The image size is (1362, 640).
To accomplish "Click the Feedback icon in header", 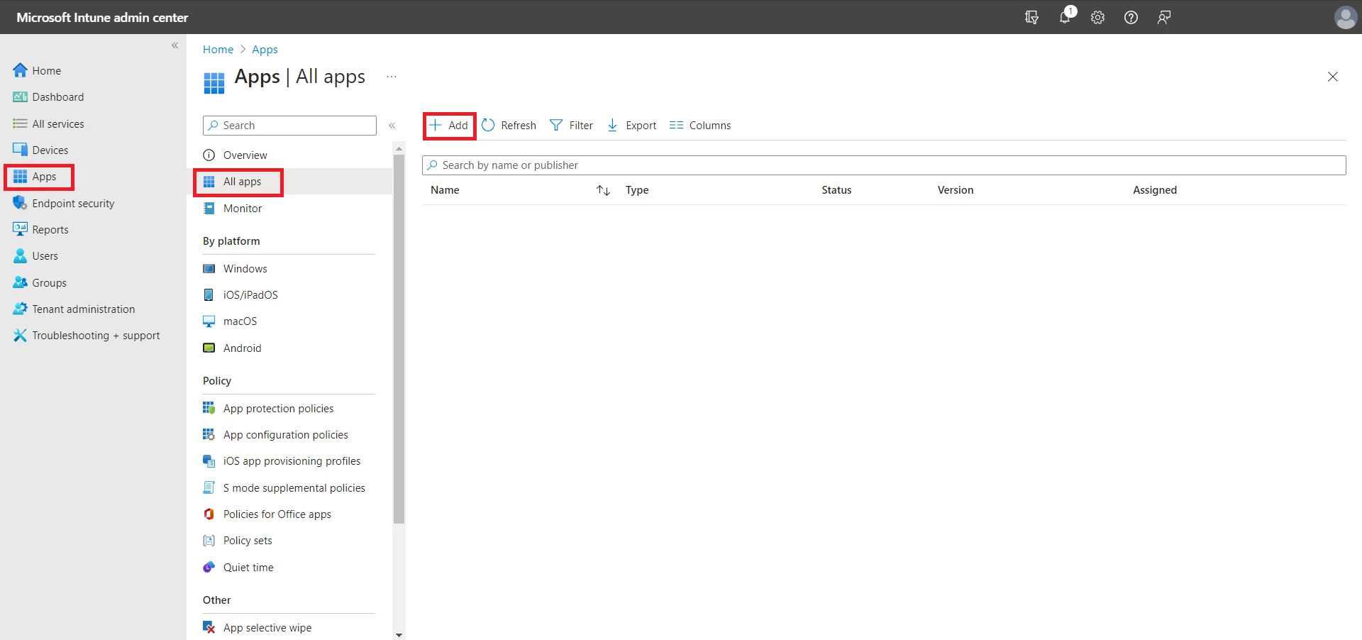I will click(x=1164, y=17).
